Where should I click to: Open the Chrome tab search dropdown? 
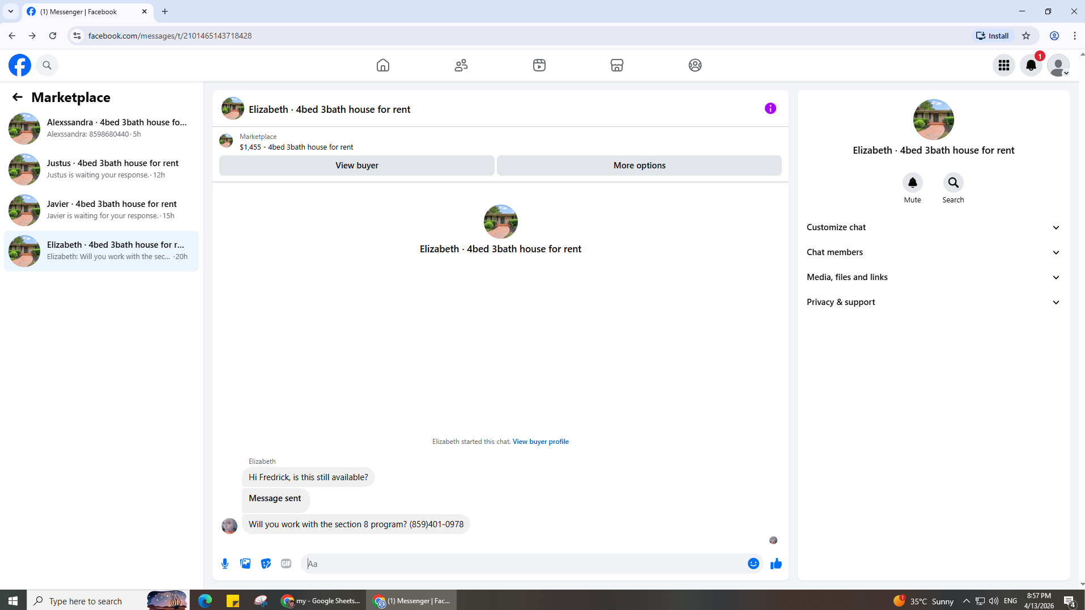11,11
